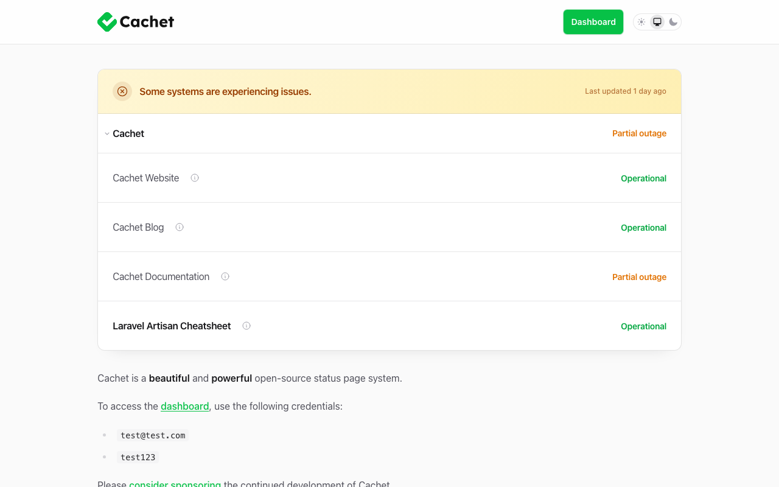
Task: Click 'Some systems are experiencing issues' message
Action: coord(225,91)
